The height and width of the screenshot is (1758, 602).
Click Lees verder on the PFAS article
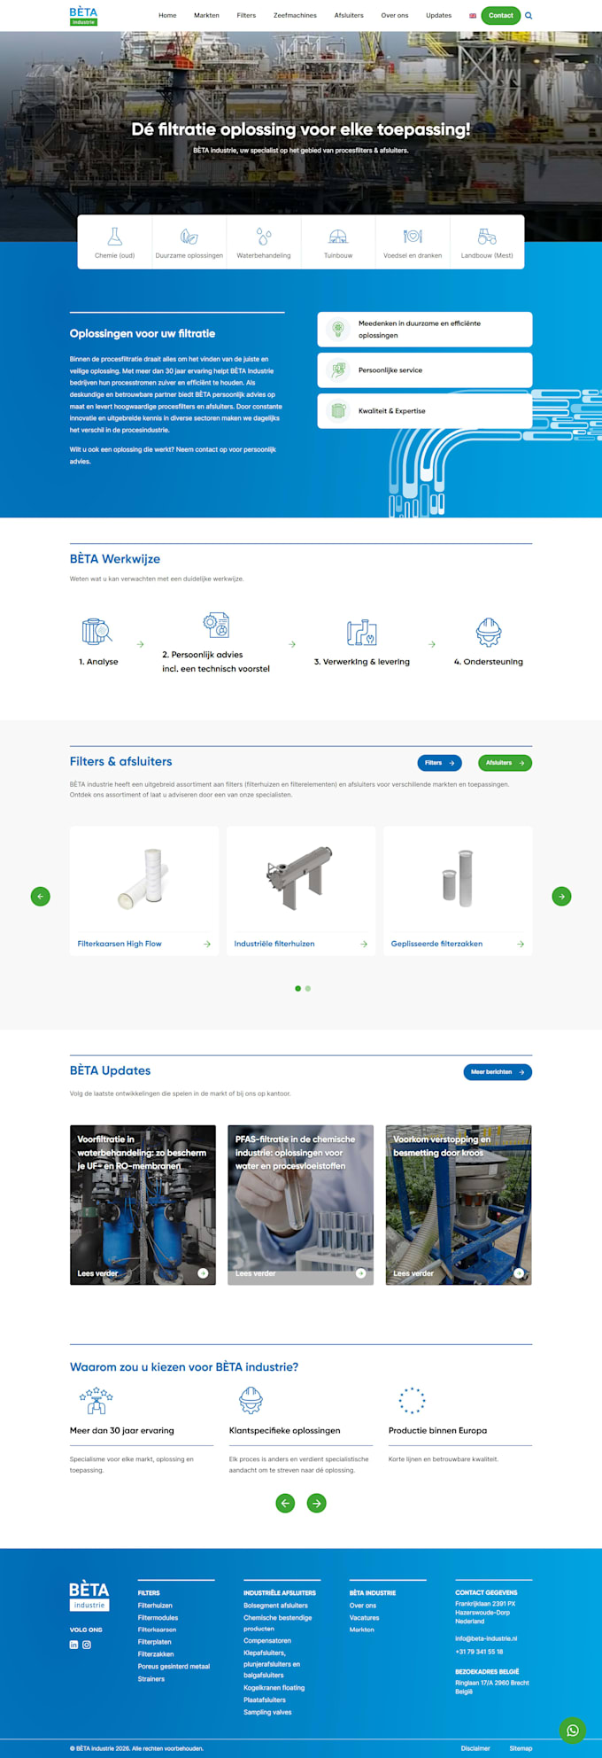255,1273
